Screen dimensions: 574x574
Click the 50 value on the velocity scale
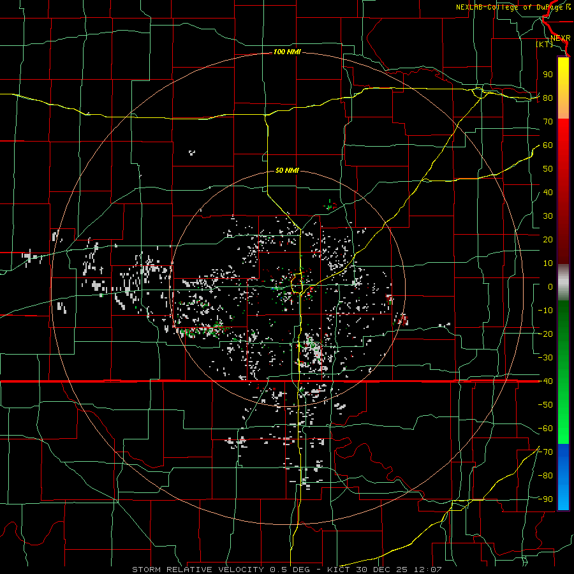pyautogui.click(x=548, y=169)
